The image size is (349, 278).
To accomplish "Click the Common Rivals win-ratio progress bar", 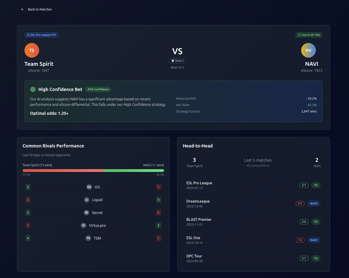I will [93, 170].
